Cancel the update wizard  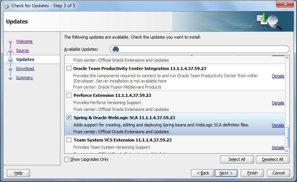(x=278, y=173)
